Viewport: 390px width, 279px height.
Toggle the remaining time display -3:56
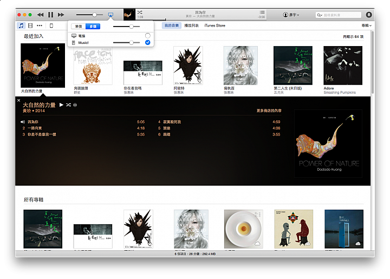(262, 17)
